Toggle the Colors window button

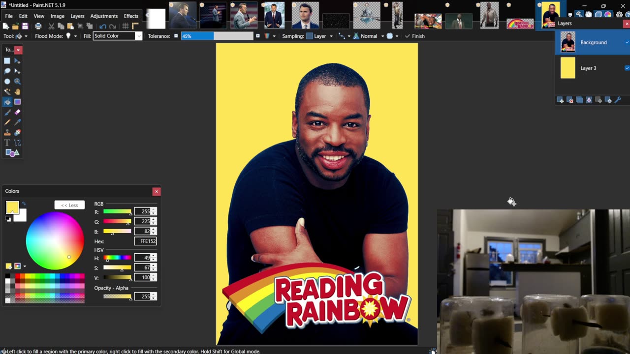608,15
